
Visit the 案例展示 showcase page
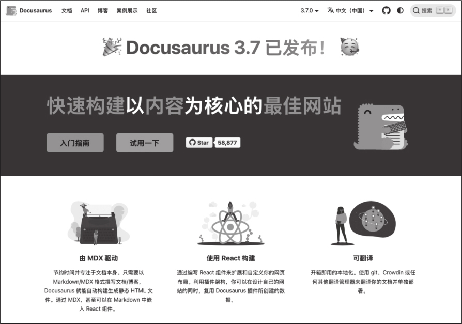coord(127,10)
